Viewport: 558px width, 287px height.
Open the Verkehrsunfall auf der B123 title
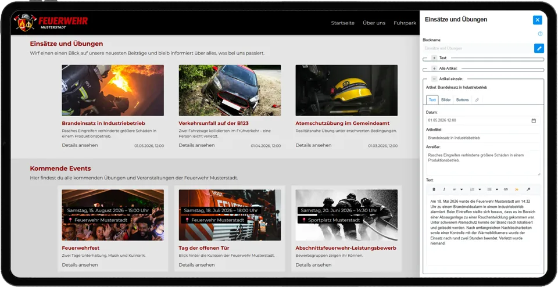[213, 123]
